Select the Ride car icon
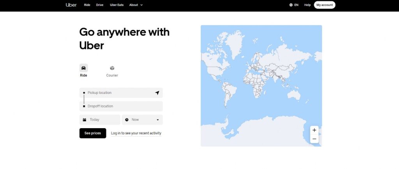 (83, 68)
